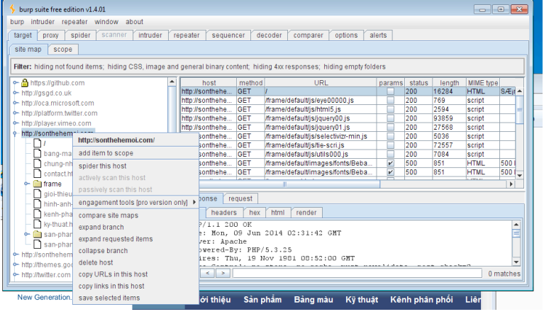
Task: Choose copy URLs in this host
Action: 113,274
